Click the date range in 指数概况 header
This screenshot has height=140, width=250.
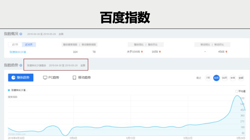click(x=41, y=34)
